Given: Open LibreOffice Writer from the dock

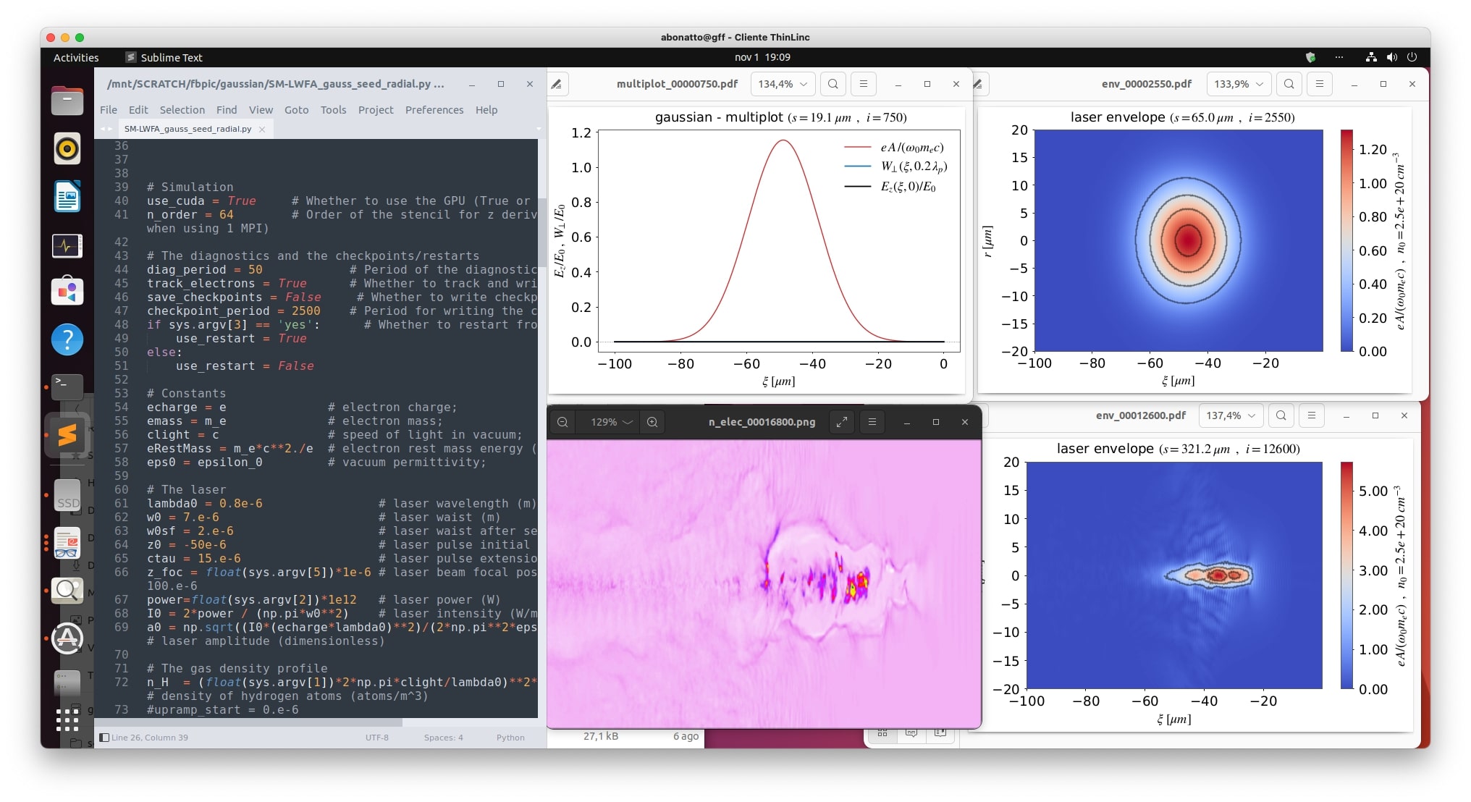Looking at the screenshot, I should pyautogui.click(x=67, y=196).
